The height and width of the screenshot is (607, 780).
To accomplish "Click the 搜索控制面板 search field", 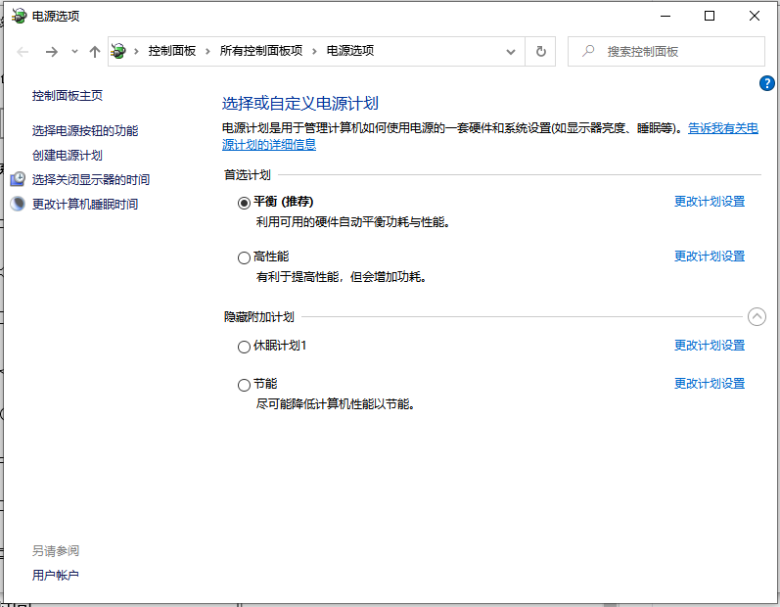I will [677, 52].
